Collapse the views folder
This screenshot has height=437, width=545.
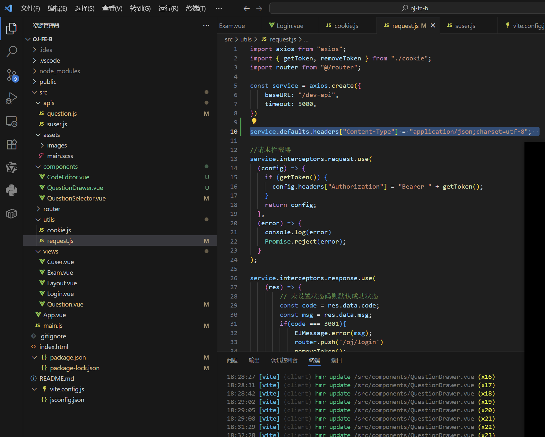tap(120, 251)
